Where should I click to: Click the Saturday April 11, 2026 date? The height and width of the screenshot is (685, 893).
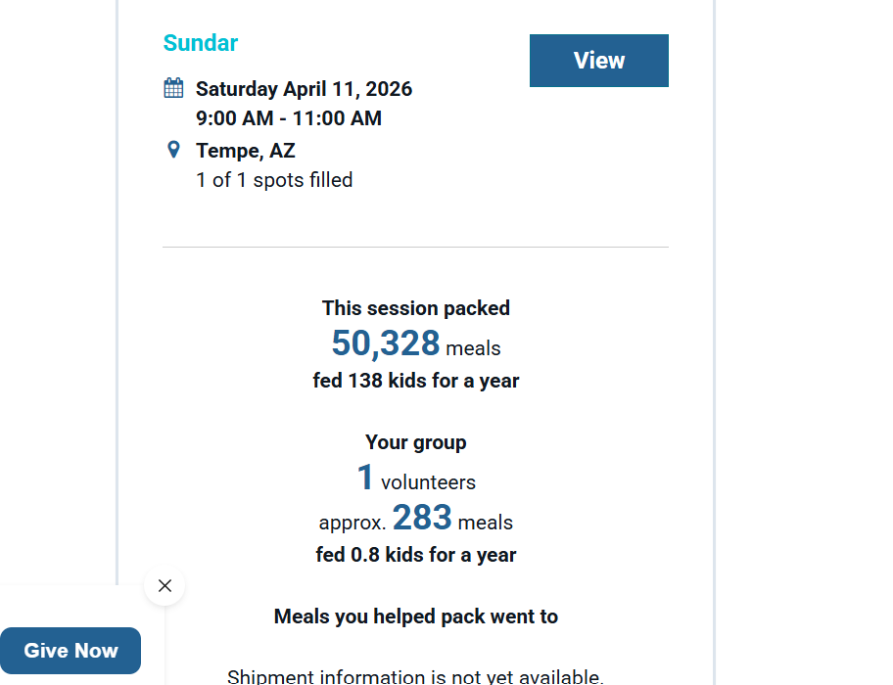[x=304, y=89]
